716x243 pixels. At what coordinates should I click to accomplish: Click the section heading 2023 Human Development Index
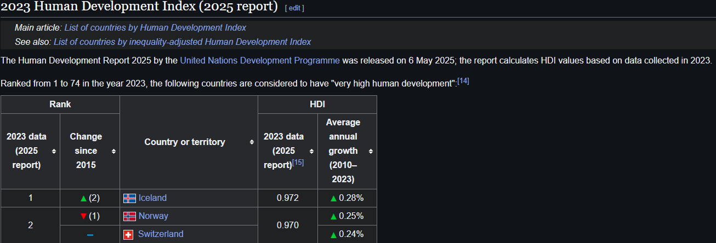click(139, 7)
